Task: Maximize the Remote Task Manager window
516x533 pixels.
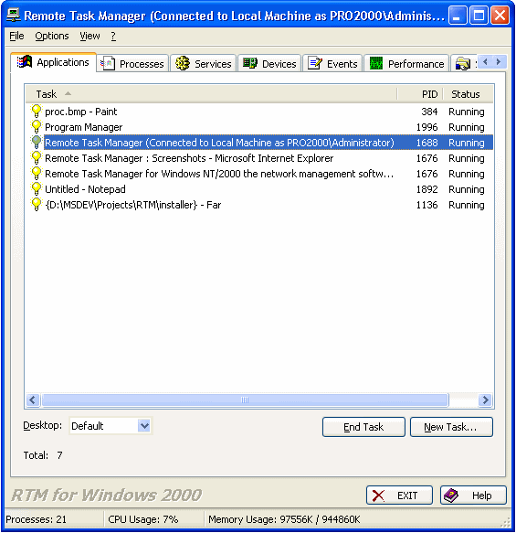Action: (479, 16)
